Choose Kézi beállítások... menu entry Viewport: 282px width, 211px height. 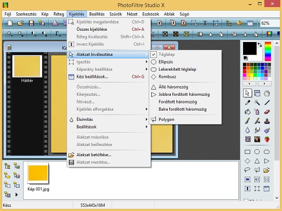click(x=109, y=77)
